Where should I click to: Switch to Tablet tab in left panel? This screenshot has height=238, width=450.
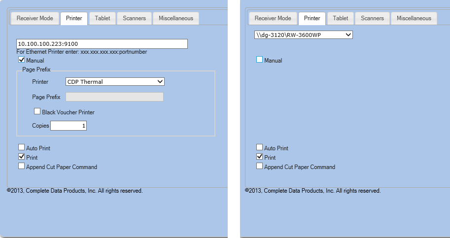point(103,18)
